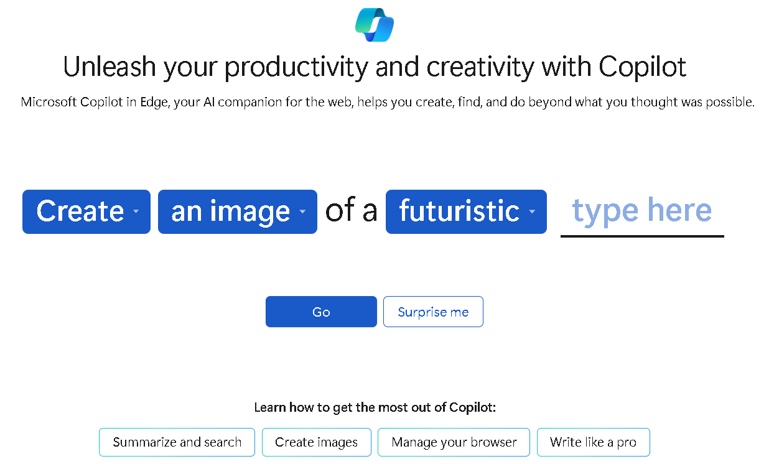
Task: Click "Surprise me" for a random prompt
Action: pyautogui.click(x=433, y=312)
